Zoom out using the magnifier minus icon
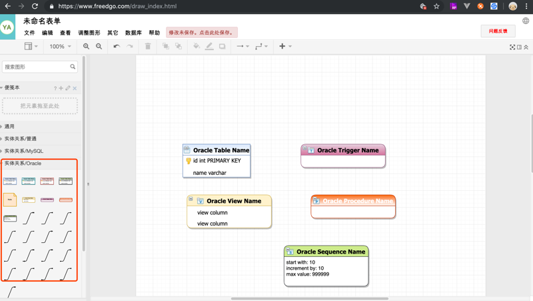 [99, 46]
